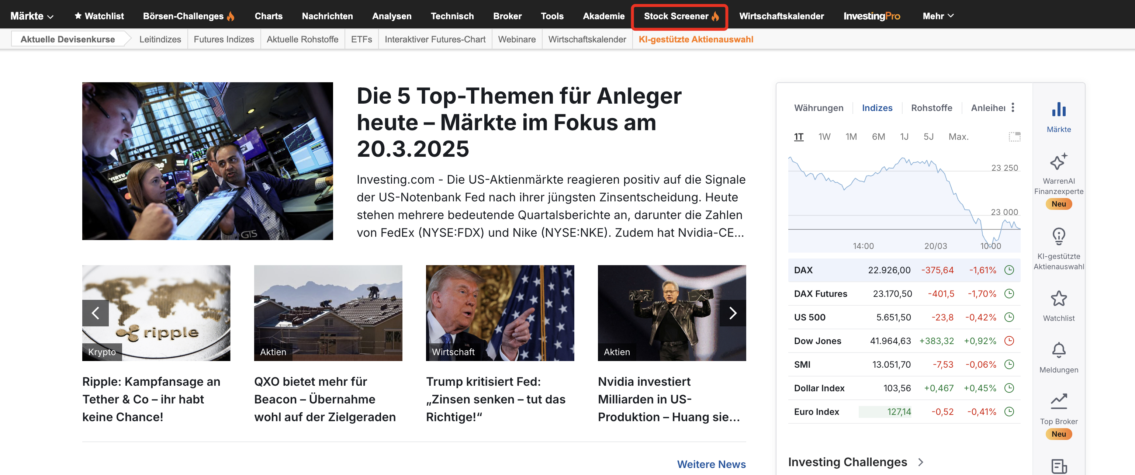The image size is (1135, 475).
Task: Select the 1J chart timeframe
Action: click(x=904, y=136)
